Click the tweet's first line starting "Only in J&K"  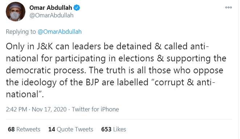point(107,46)
